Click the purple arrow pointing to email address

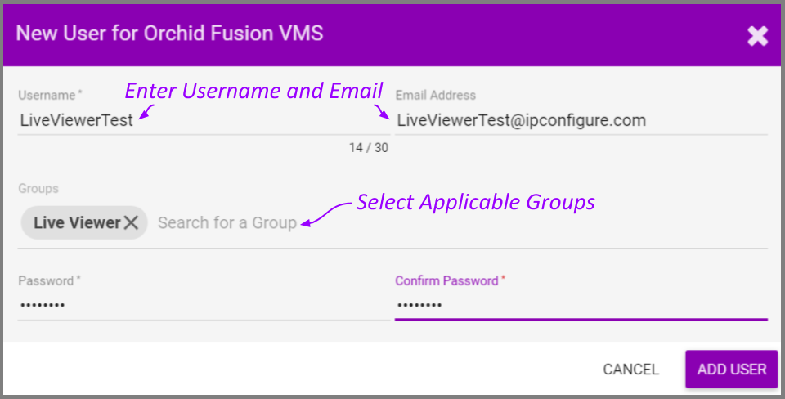pos(382,111)
